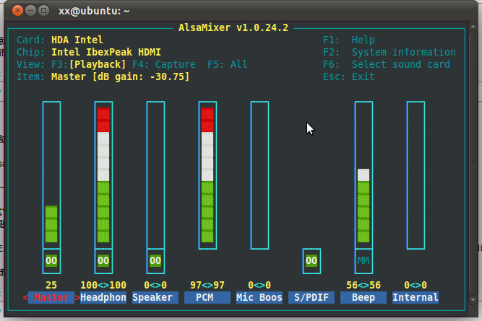Click the F2 System information text
The height and width of the screenshot is (321, 482).
390,52
